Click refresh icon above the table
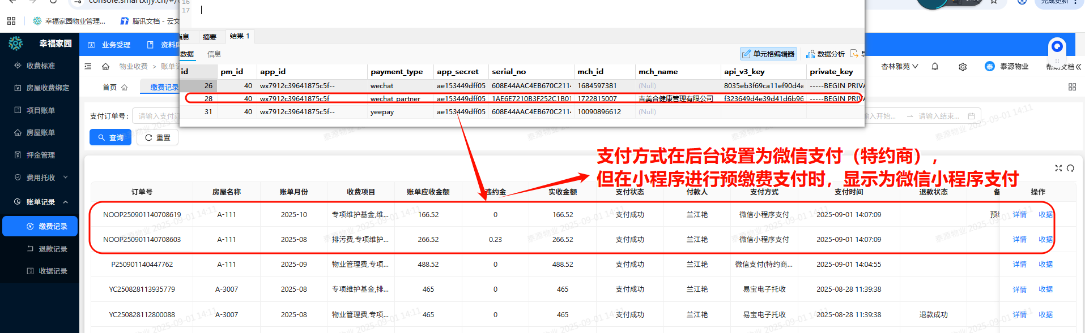Viewport: 1085px width, 333px height. coord(1070,168)
